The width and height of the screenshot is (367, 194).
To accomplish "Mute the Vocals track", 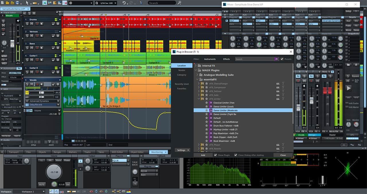I will (32, 84).
